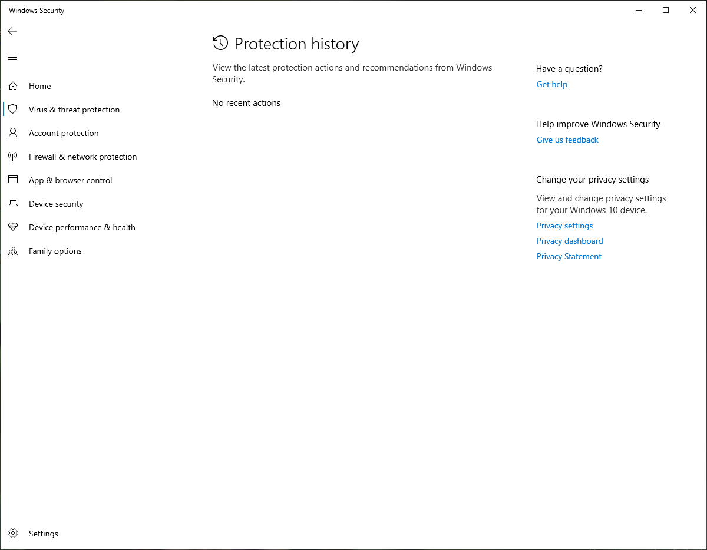This screenshot has height=550, width=707.
Task: Maximize the Windows Security window
Action: click(666, 10)
